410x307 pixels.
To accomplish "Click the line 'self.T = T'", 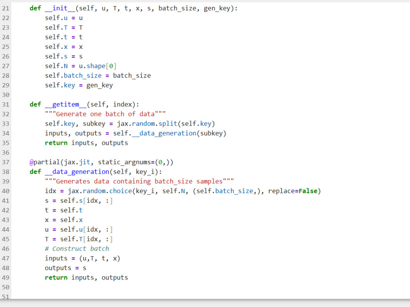I will (x=64, y=28).
